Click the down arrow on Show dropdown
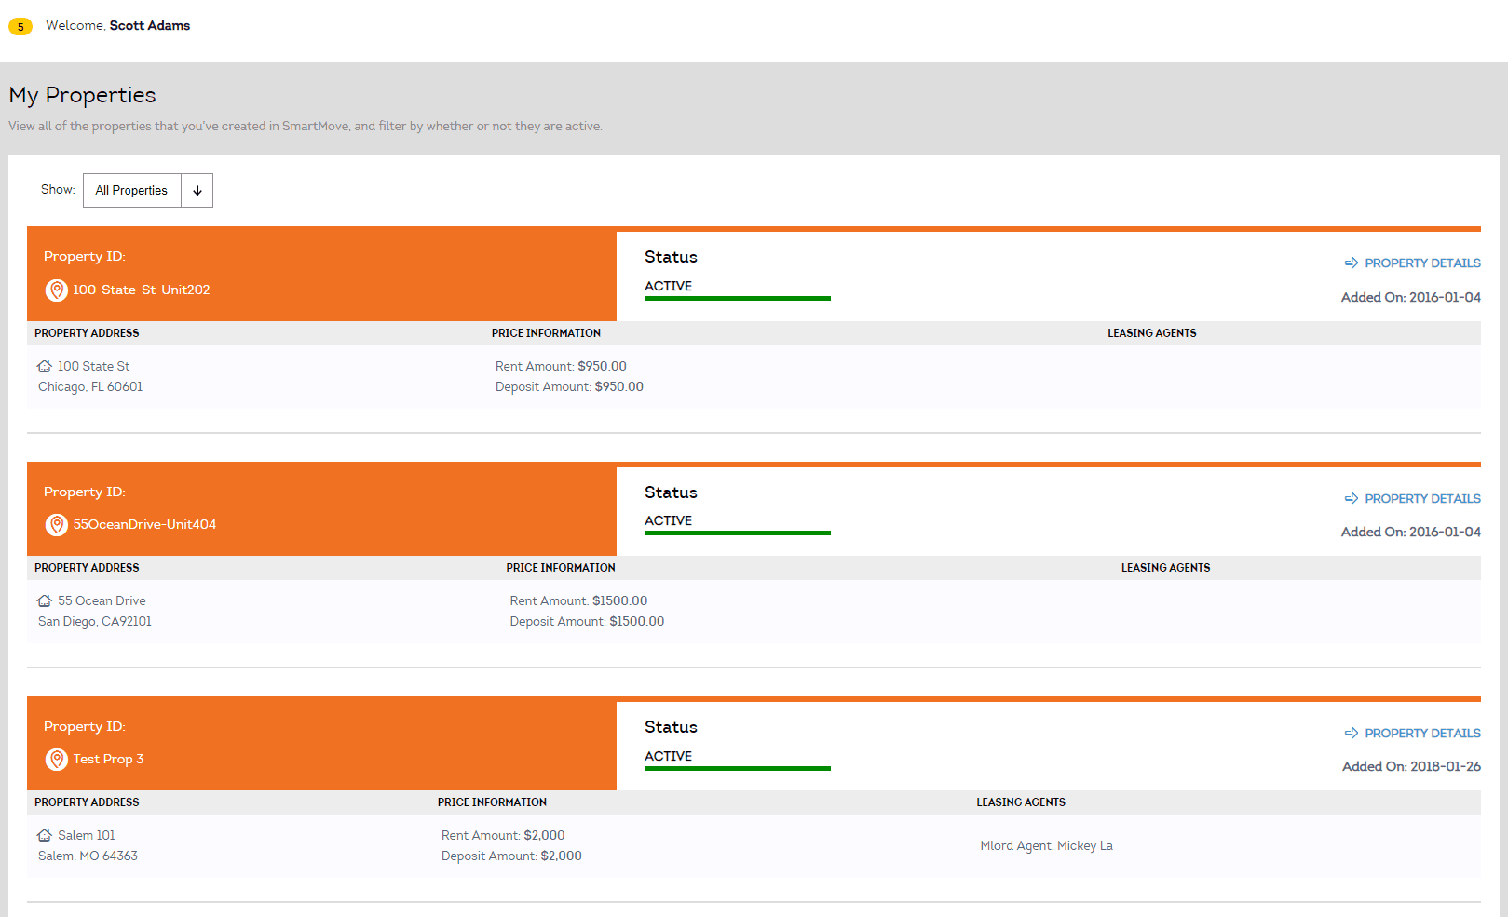Image resolution: width=1508 pixels, height=917 pixels. (x=197, y=191)
